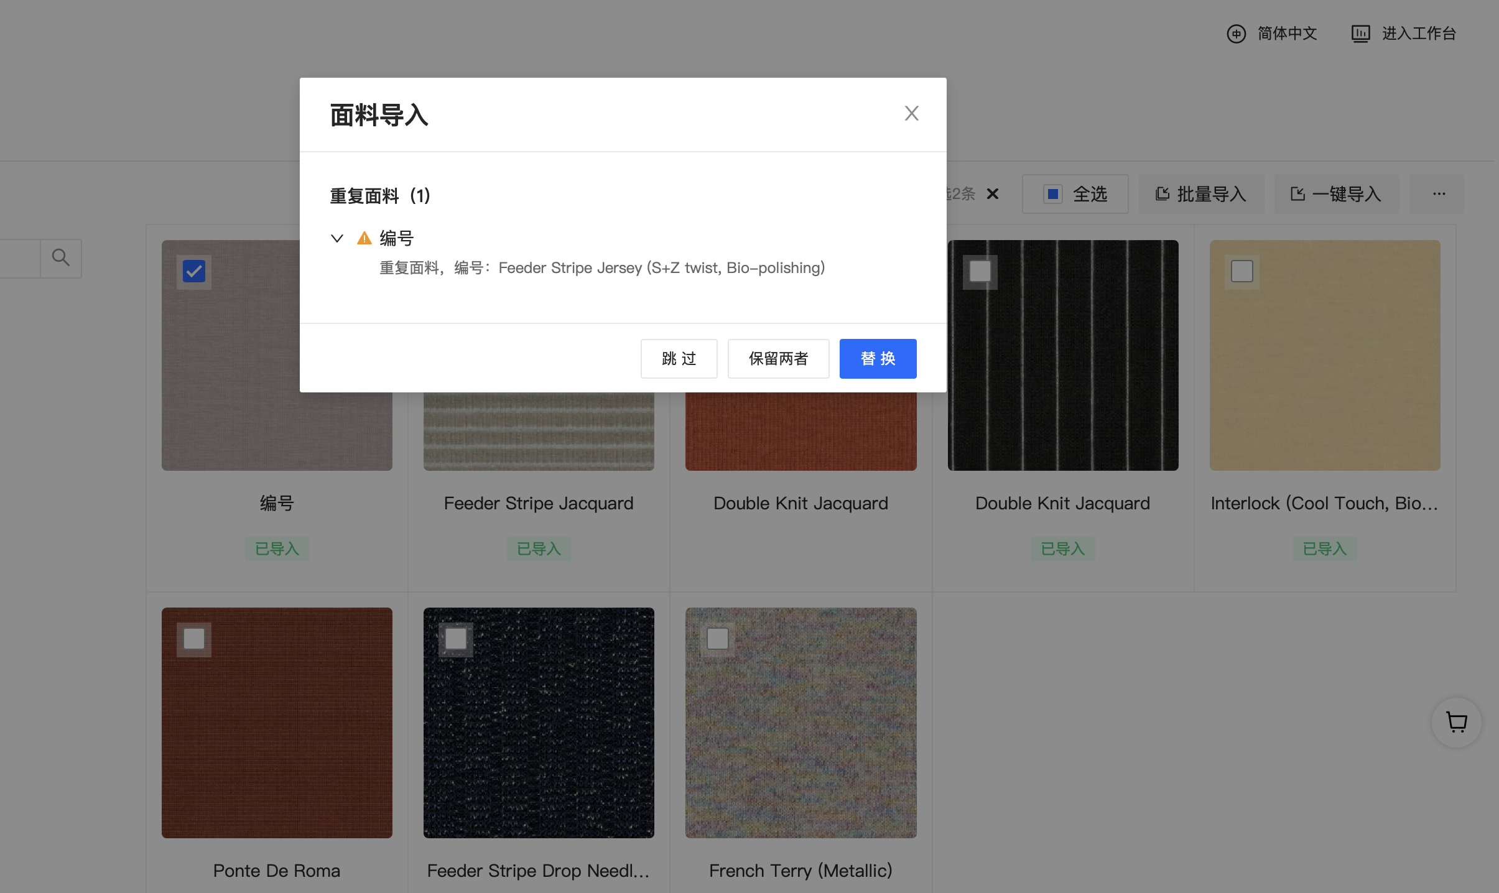Collapse the 编号 duplicate entry chevron
This screenshot has width=1499, height=893.
point(337,238)
